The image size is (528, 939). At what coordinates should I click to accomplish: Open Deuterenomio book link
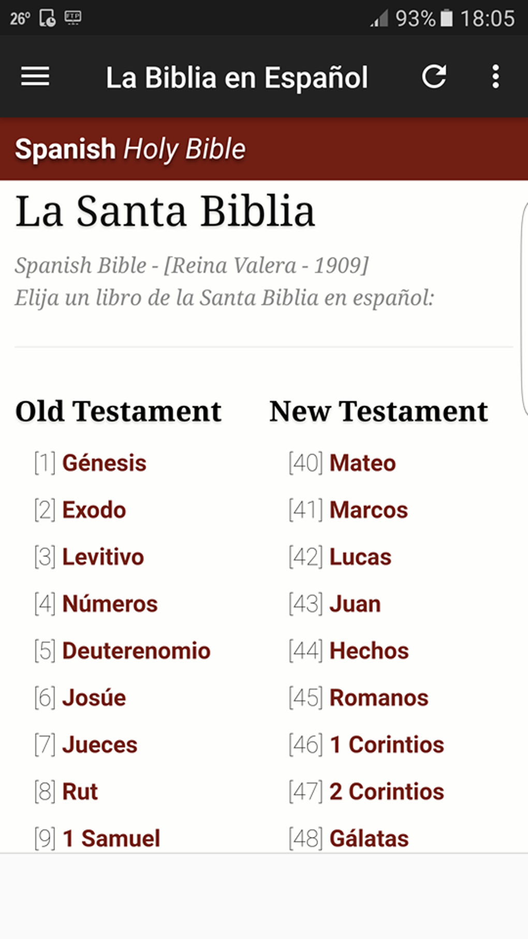point(136,651)
